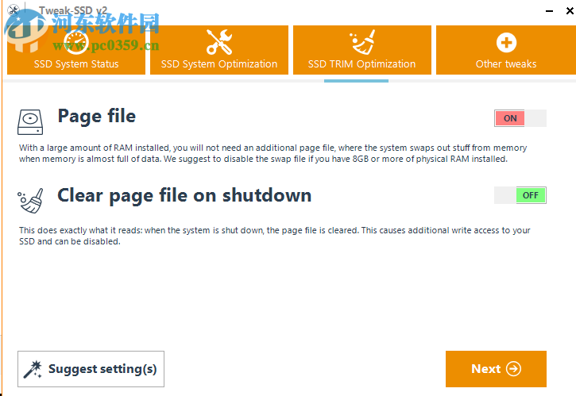The image size is (576, 396).
Task: Go to the Next page
Action: tap(496, 369)
